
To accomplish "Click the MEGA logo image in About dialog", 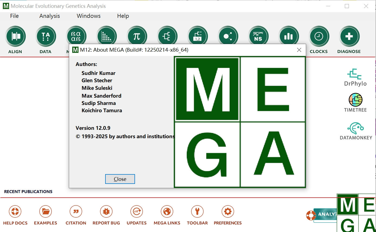I will 240,122.
